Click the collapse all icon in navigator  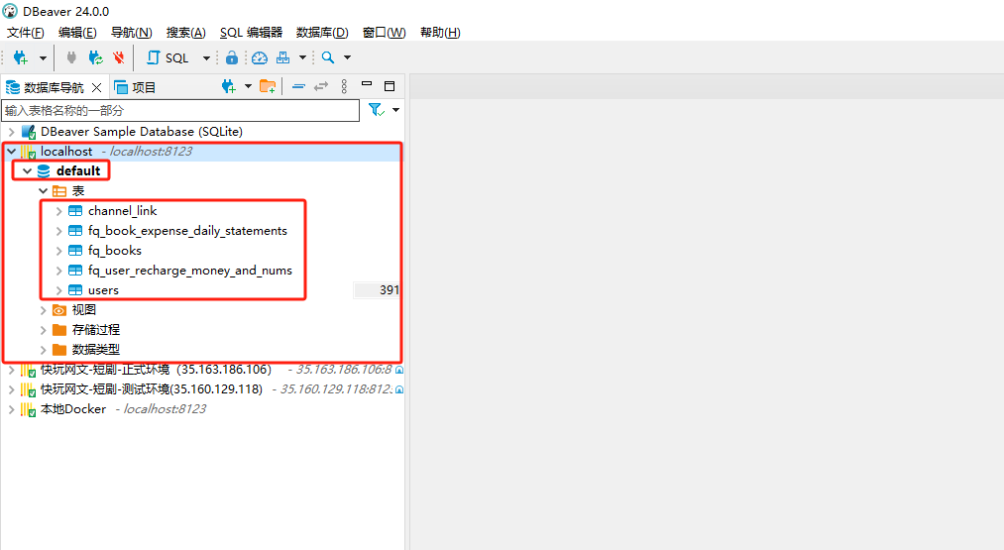point(298,86)
